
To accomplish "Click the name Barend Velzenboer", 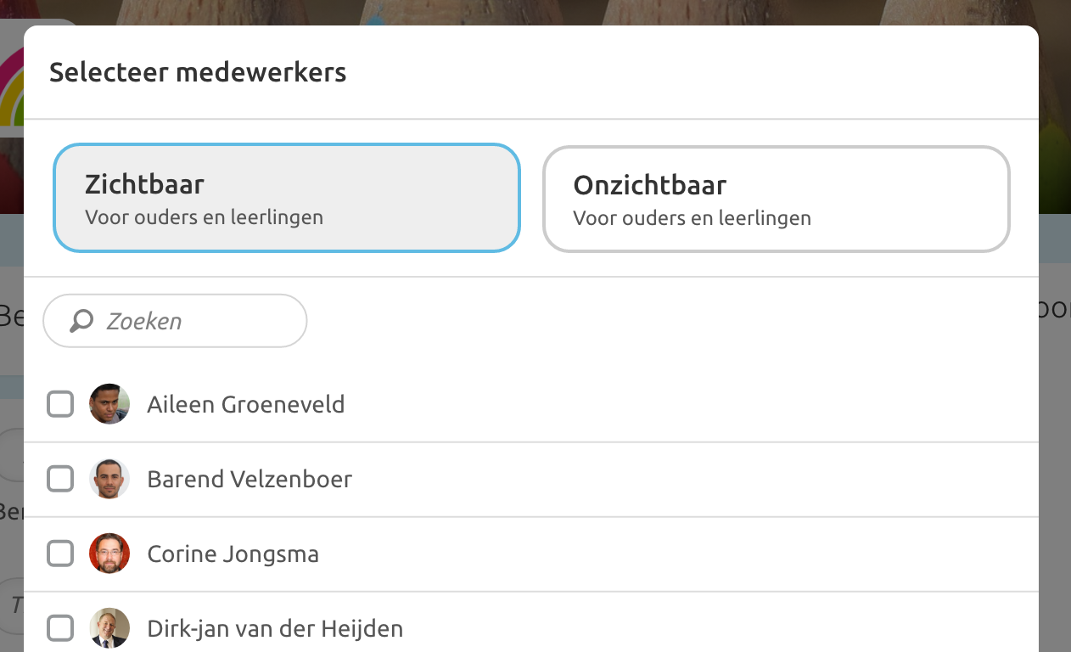I will tap(249, 479).
